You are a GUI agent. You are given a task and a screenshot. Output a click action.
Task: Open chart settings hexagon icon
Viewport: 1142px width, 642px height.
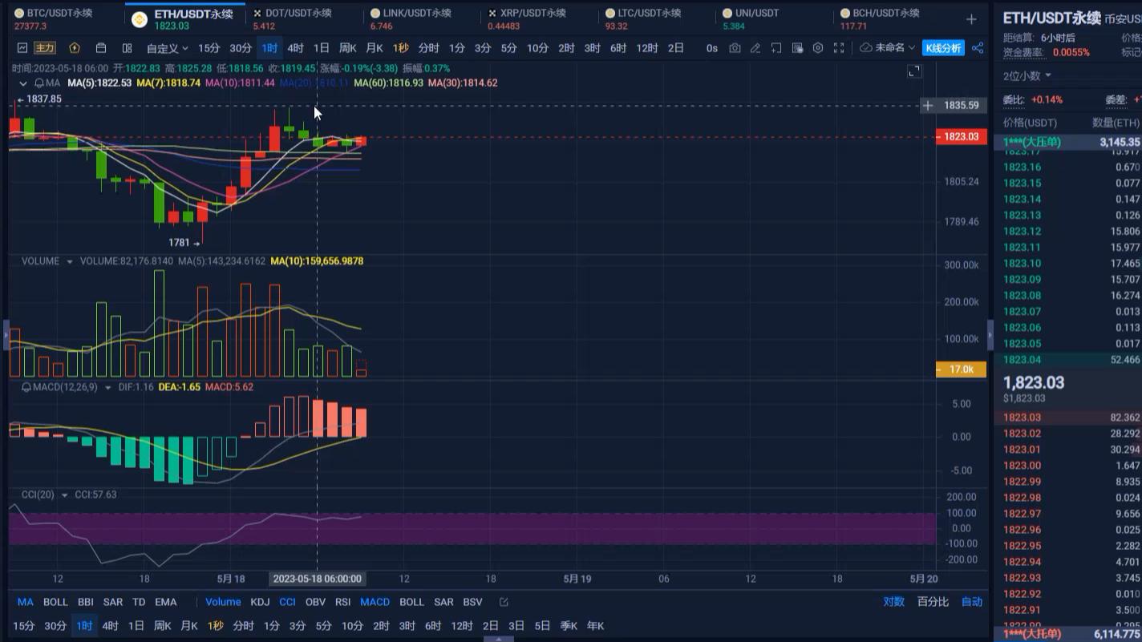click(x=817, y=48)
